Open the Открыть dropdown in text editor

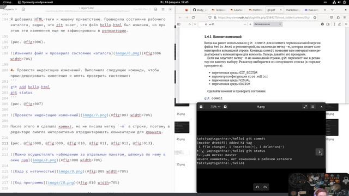click(x=10, y=9)
